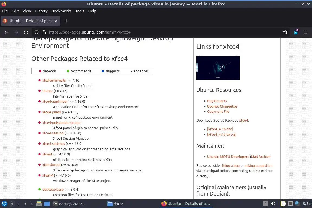The image size is (312, 208).
Task: Open the clipboard tray icon
Action: 283,204
